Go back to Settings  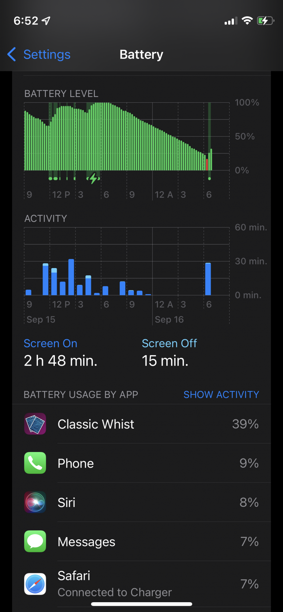click(47, 54)
